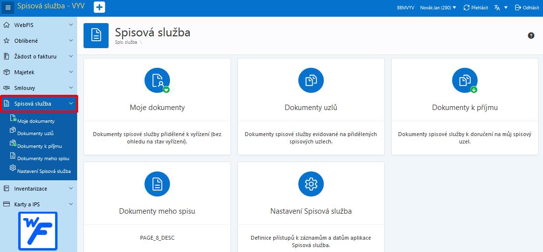Open the language translation icon
This screenshot has height=252, width=543.
click(x=497, y=8)
